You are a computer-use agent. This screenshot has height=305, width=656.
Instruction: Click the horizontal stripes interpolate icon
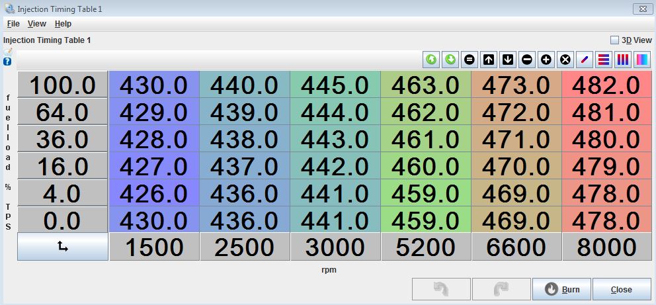pyautogui.click(x=604, y=60)
